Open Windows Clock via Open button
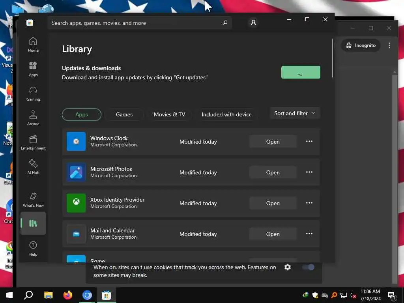 click(x=273, y=142)
